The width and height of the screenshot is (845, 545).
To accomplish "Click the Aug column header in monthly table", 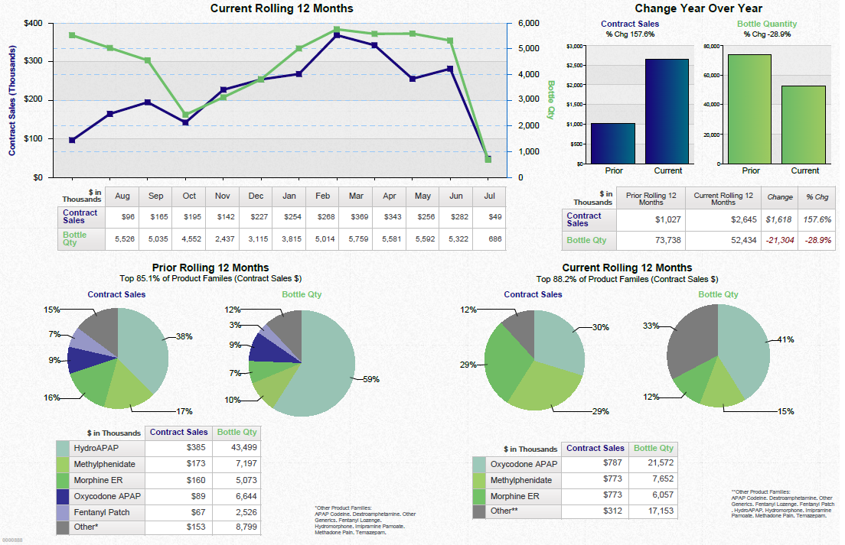I will point(122,196).
